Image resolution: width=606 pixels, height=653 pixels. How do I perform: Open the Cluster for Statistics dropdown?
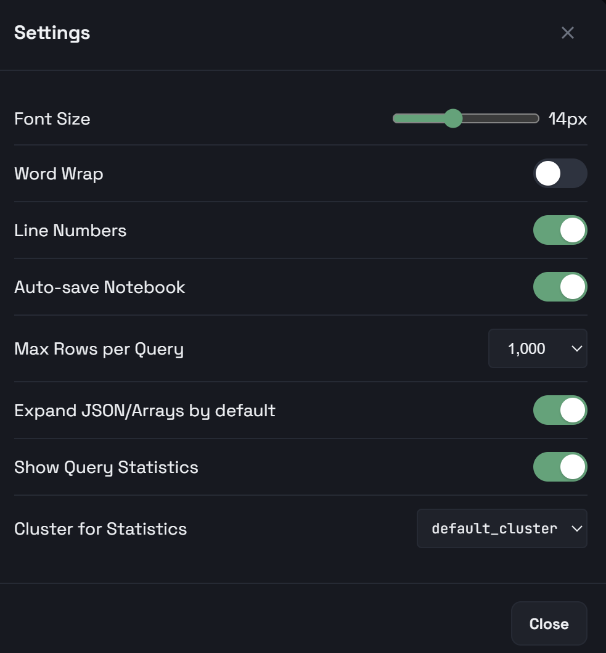(x=501, y=528)
